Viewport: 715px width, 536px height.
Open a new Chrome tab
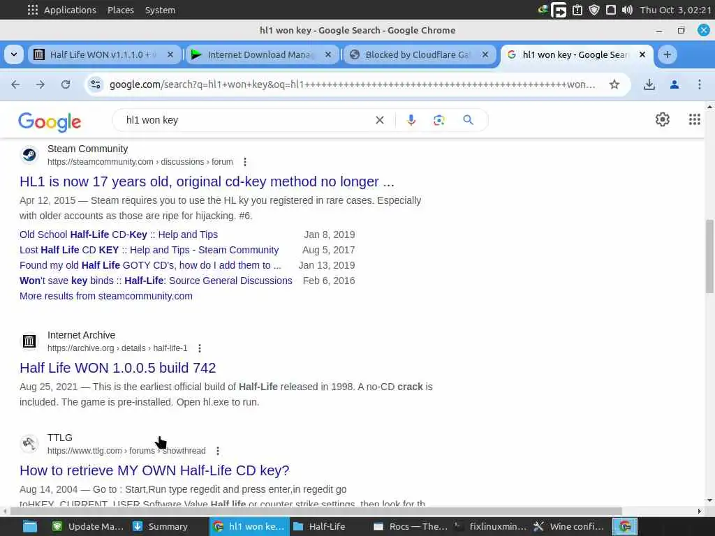tap(667, 54)
